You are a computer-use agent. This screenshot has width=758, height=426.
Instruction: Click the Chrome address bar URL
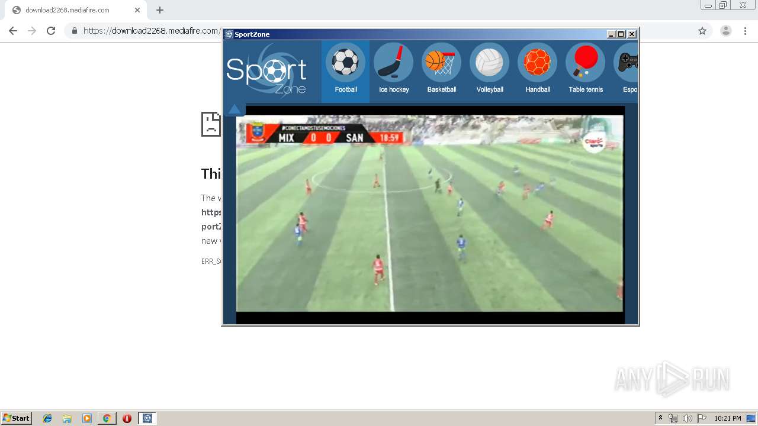(x=152, y=31)
